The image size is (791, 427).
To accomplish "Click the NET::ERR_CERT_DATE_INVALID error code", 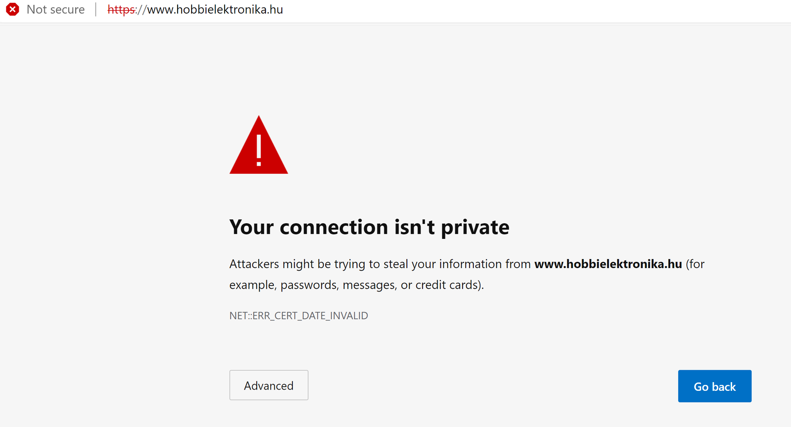I will (298, 316).
